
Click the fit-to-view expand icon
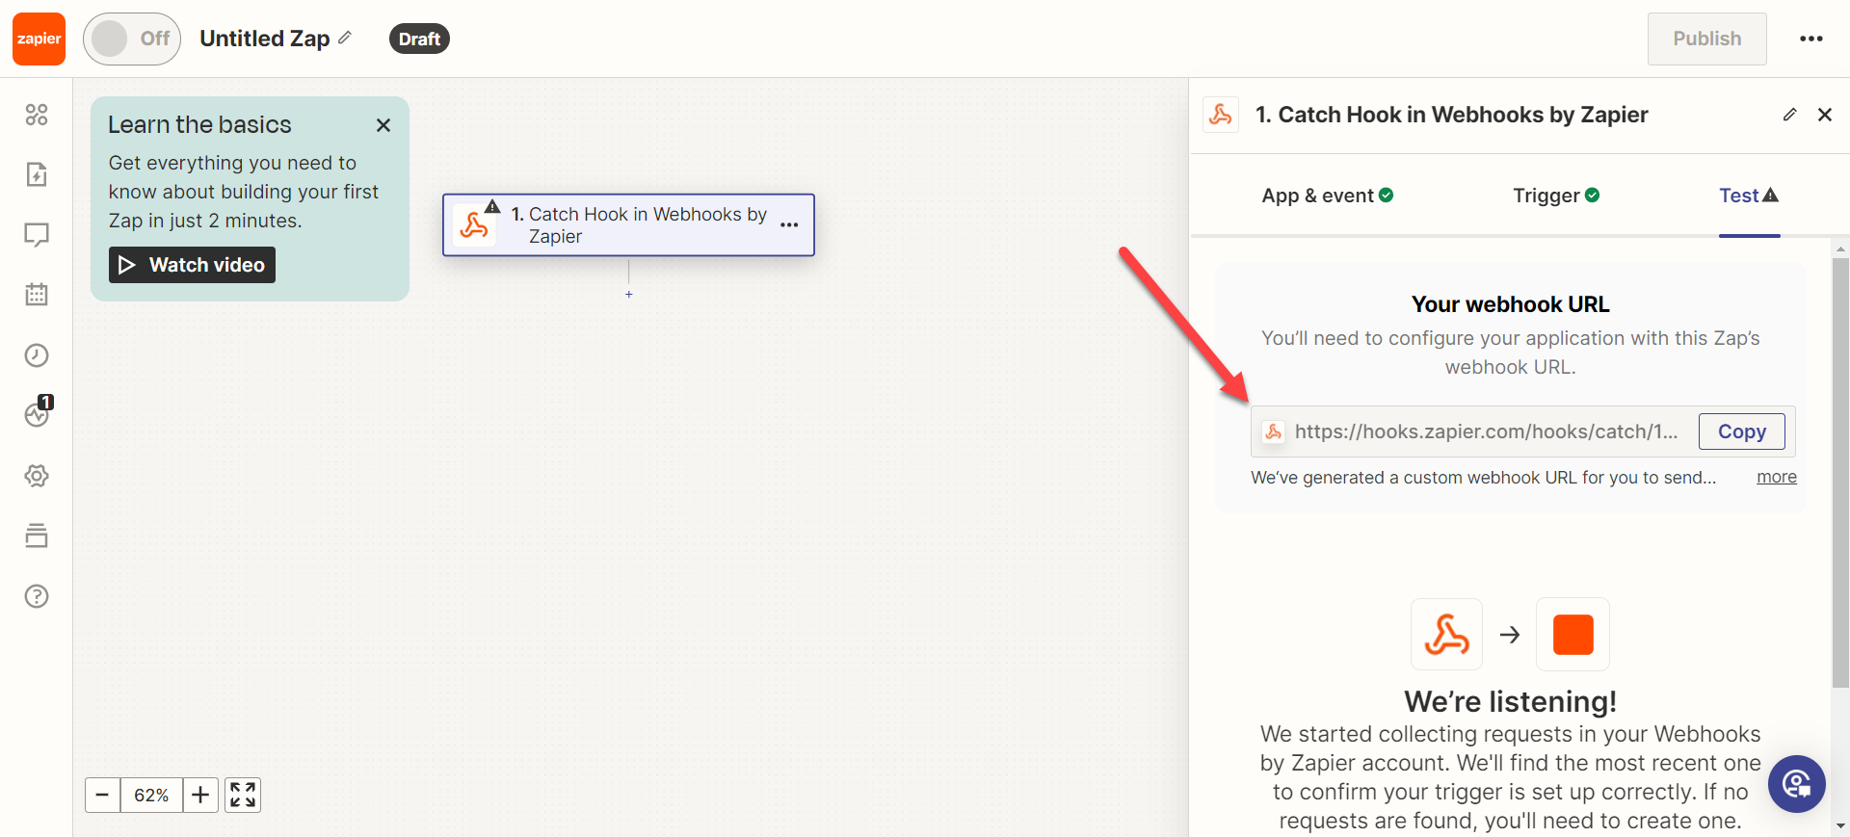point(243,795)
